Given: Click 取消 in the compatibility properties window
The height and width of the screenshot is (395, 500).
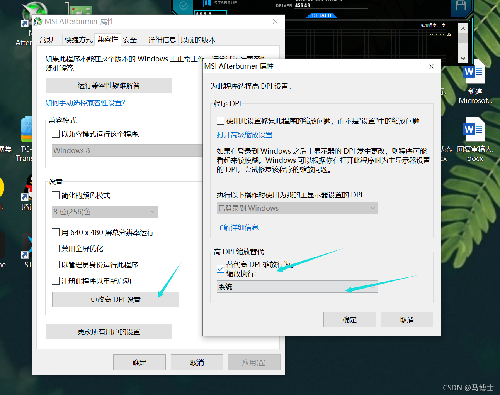Looking at the screenshot, I should click(197, 362).
